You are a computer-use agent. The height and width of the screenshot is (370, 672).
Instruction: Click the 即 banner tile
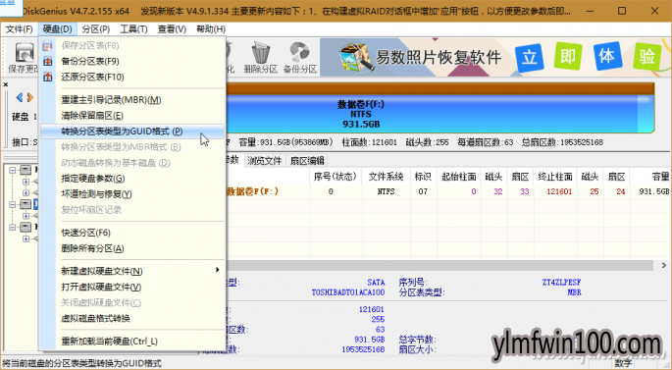coord(568,56)
